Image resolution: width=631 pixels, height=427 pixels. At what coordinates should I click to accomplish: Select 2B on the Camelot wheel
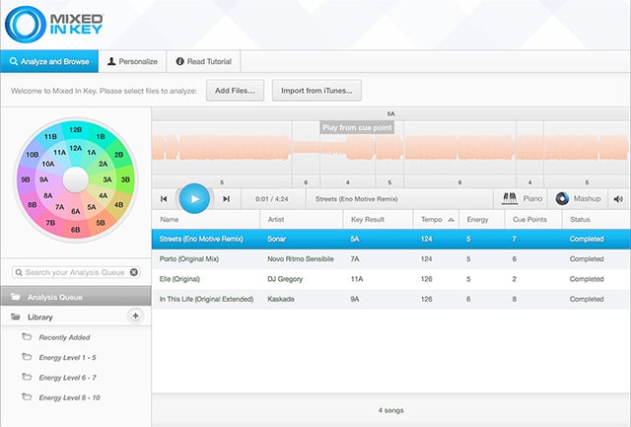tap(118, 155)
